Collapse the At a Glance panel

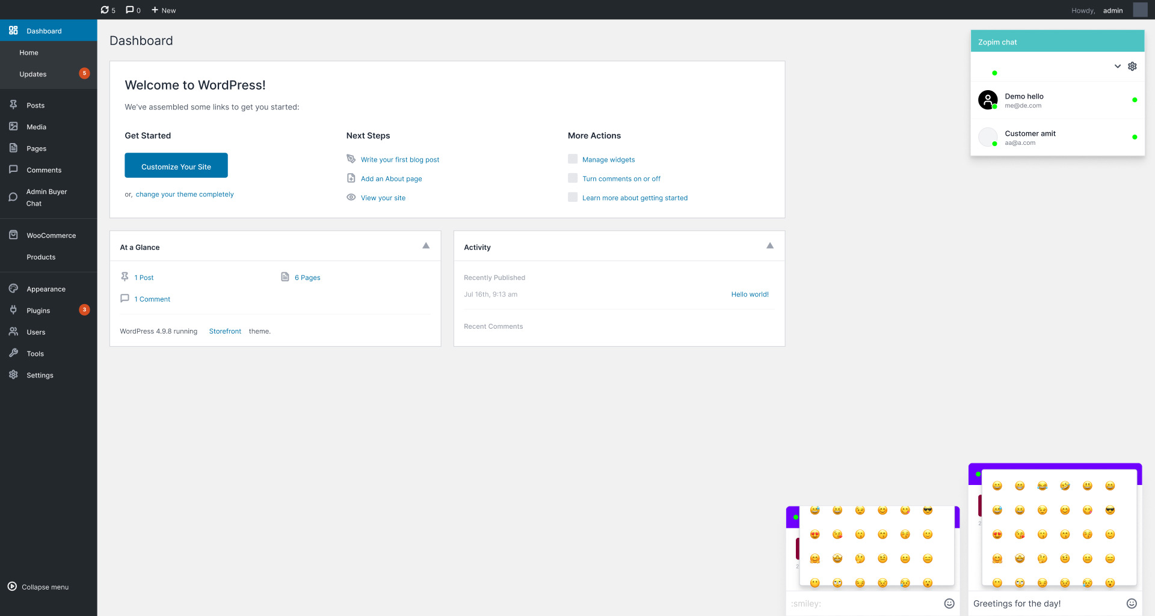425,245
